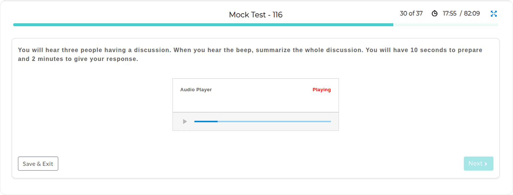This screenshot has width=513, height=195.
Task: Click the Mock Test - 116 title
Action: 256,15
